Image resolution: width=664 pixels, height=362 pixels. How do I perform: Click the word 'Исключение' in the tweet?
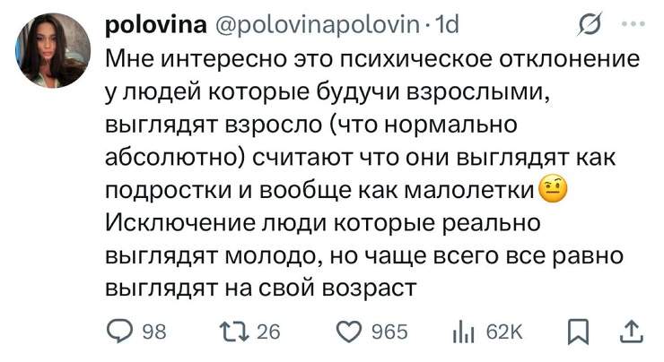coord(181,223)
